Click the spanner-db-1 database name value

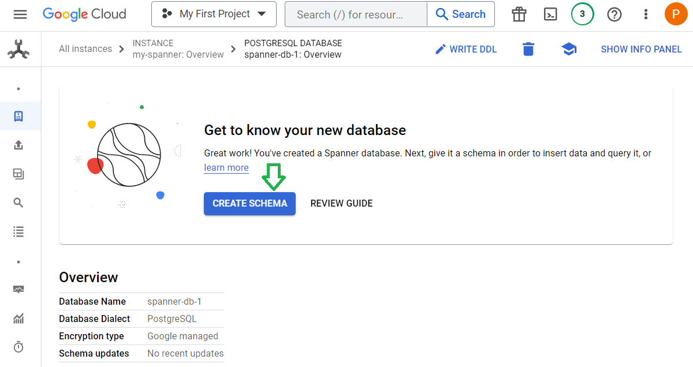(x=174, y=301)
